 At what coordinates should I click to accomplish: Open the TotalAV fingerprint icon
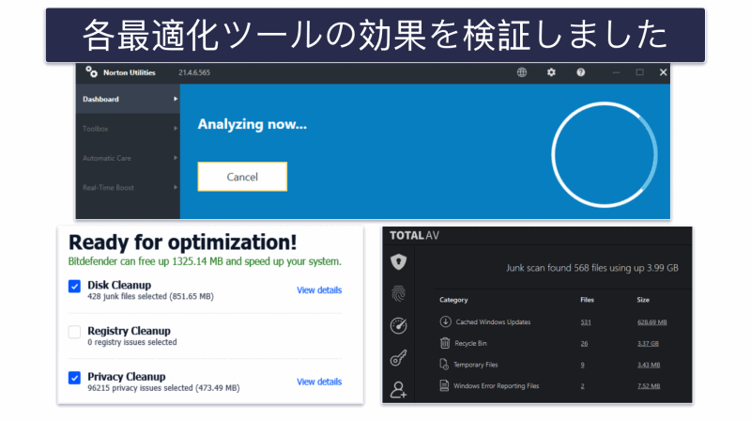[x=398, y=293]
